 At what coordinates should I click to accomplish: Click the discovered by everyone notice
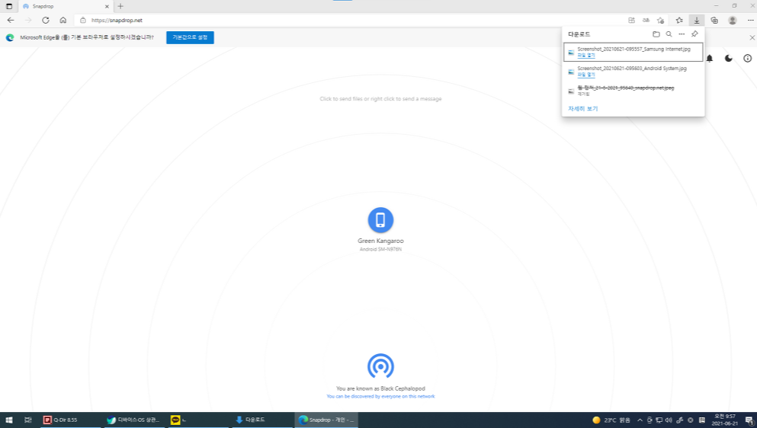click(380, 397)
